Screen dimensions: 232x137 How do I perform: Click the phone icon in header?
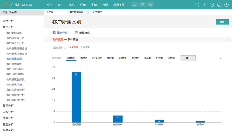219,5
